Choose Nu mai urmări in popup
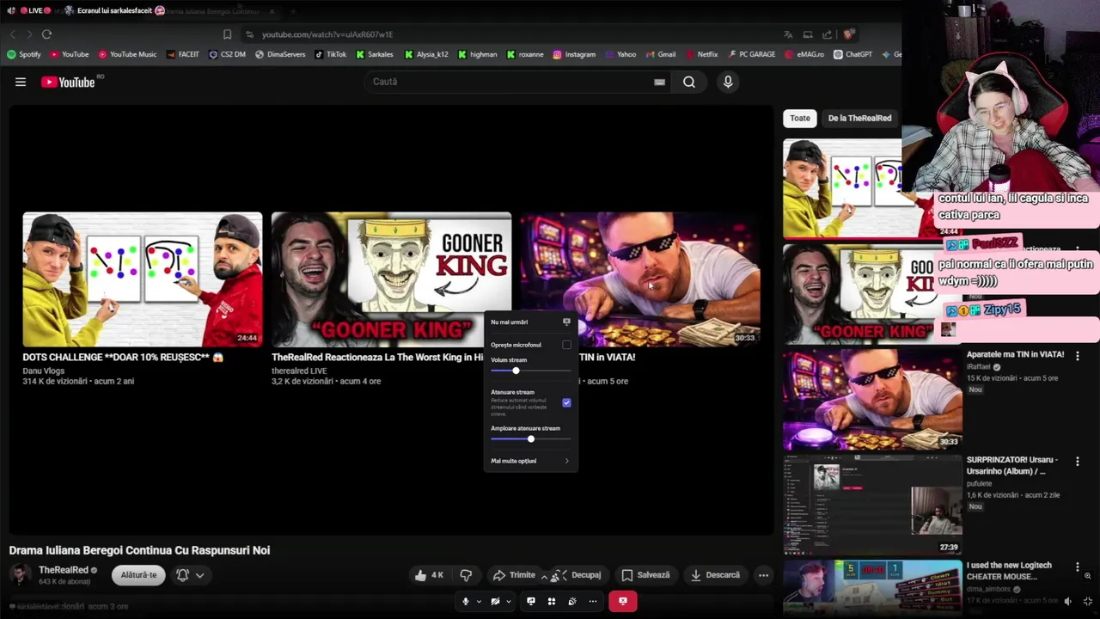1100x619 pixels. (510, 322)
